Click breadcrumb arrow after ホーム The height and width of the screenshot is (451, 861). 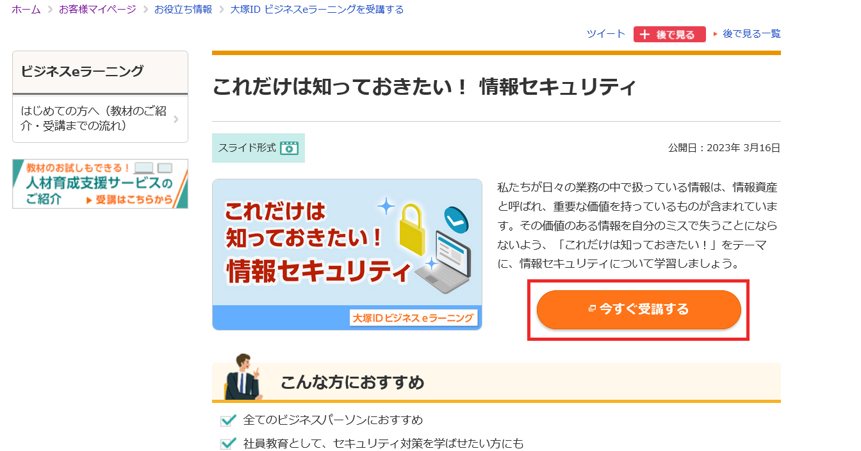(50, 10)
